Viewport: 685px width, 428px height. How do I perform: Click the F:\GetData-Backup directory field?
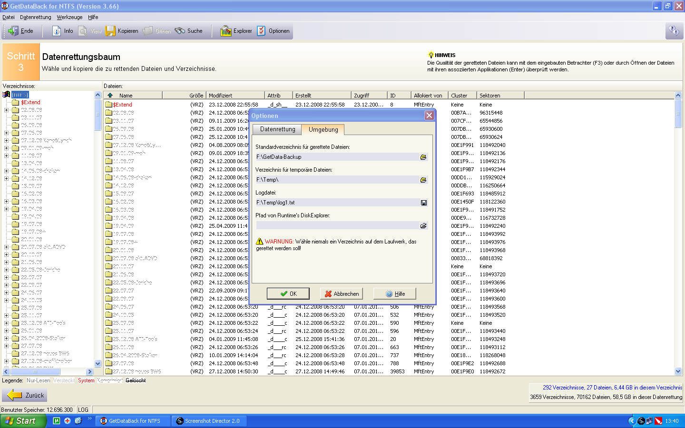coord(337,157)
